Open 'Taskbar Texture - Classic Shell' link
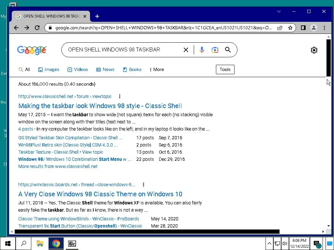 point(60,152)
